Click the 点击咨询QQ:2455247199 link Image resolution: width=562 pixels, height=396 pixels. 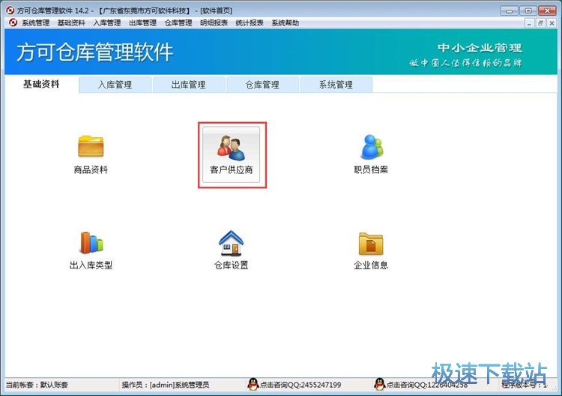pos(300,385)
